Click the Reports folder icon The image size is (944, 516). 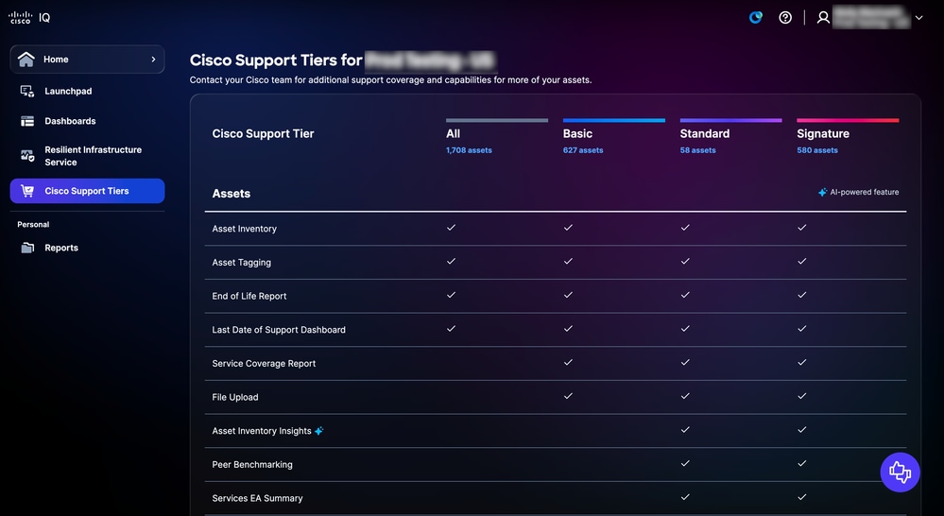(27, 248)
